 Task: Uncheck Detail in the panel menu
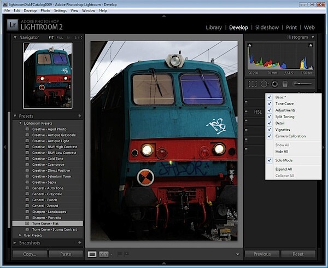[x=270, y=123]
